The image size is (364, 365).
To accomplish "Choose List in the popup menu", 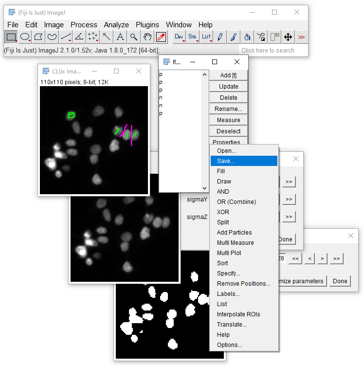I will 244,304.
